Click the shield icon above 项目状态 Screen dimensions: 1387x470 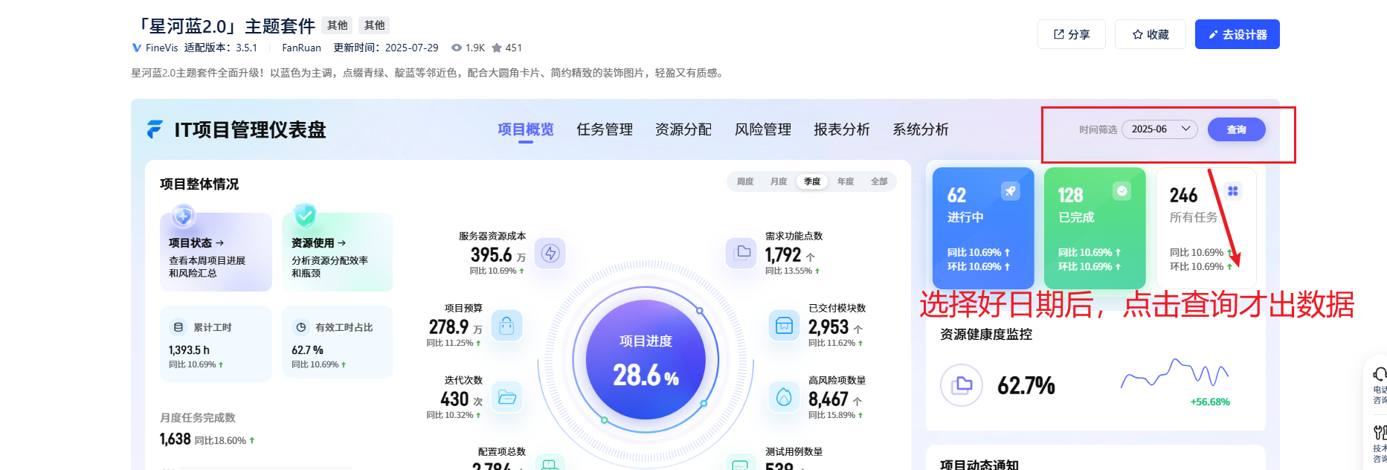click(x=183, y=216)
